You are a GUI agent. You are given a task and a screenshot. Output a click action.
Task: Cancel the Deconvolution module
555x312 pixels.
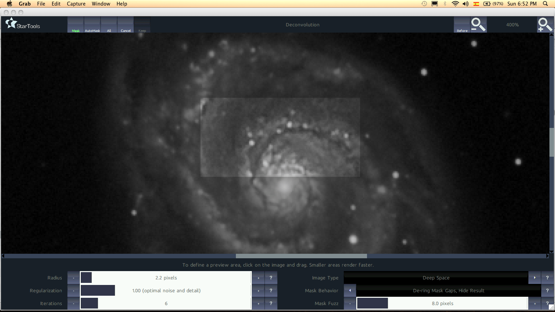[x=126, y=25]
